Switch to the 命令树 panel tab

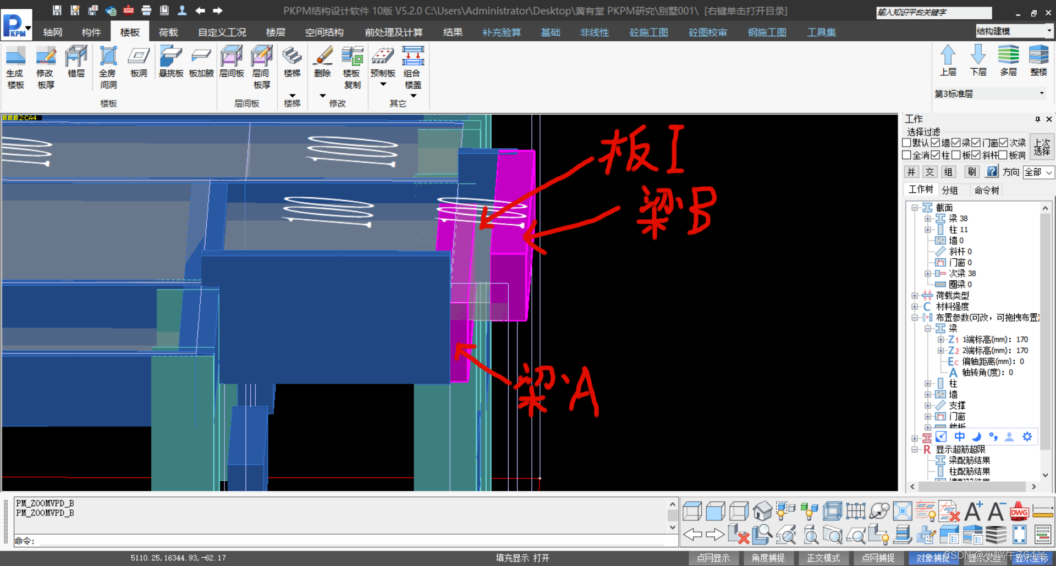(x=987, y=190)
